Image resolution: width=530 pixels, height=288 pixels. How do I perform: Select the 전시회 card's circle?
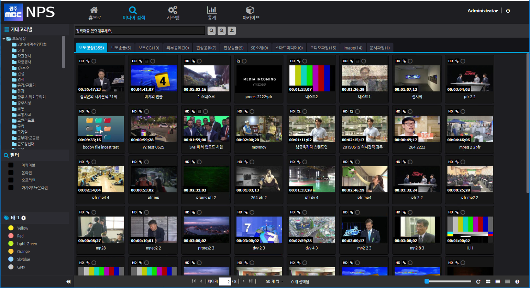(x=410, y=61)
